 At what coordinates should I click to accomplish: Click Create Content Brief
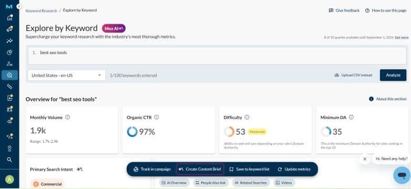tap(200, 169)
